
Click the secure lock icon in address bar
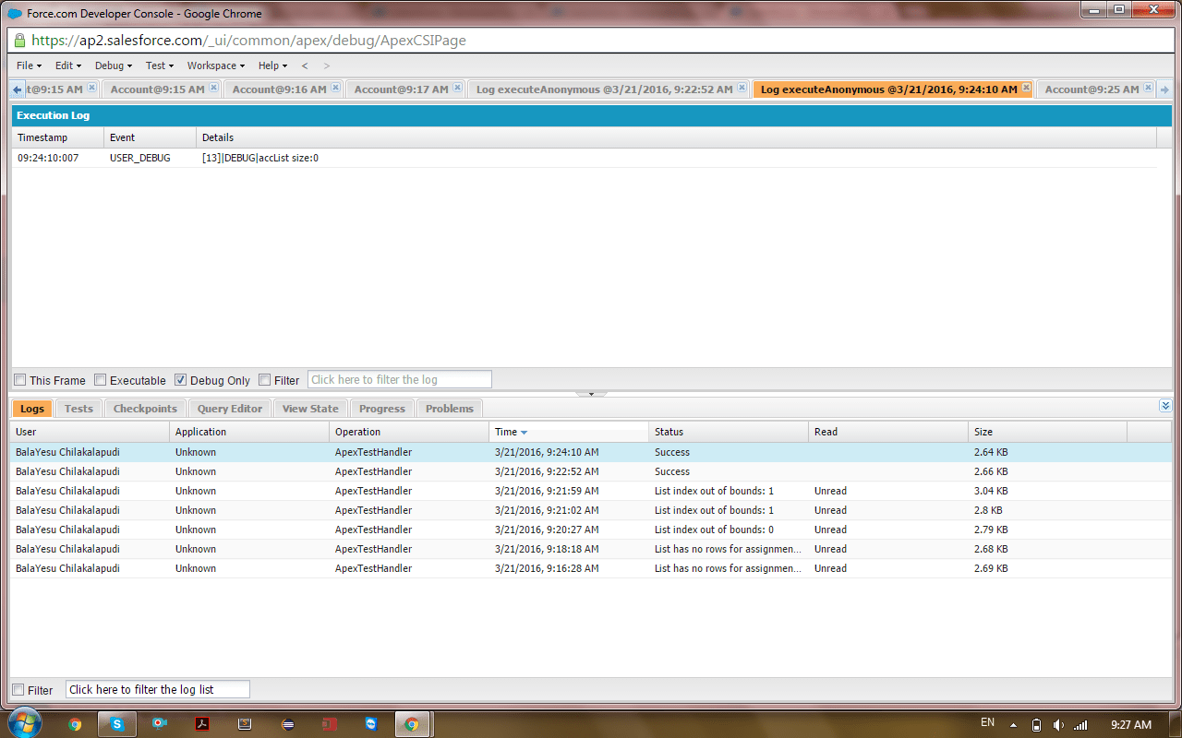19,41
